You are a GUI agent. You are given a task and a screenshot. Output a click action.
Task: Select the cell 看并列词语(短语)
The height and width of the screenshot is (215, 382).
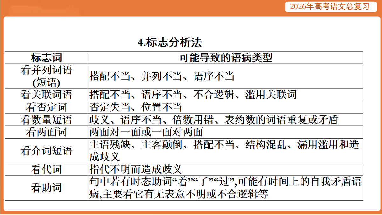tap(46, 76)
